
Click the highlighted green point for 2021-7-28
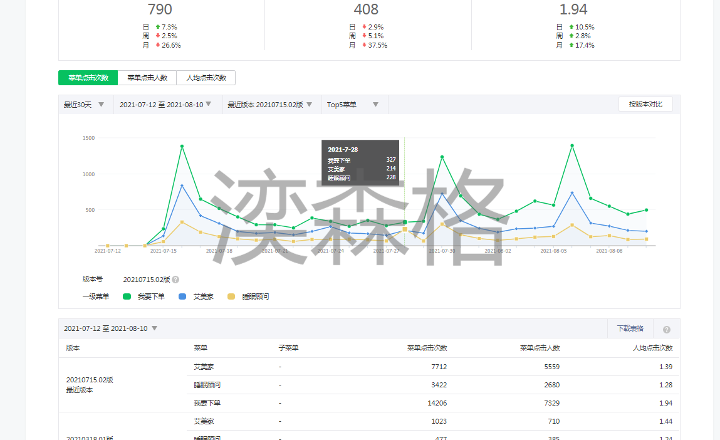tap(405, 222)
